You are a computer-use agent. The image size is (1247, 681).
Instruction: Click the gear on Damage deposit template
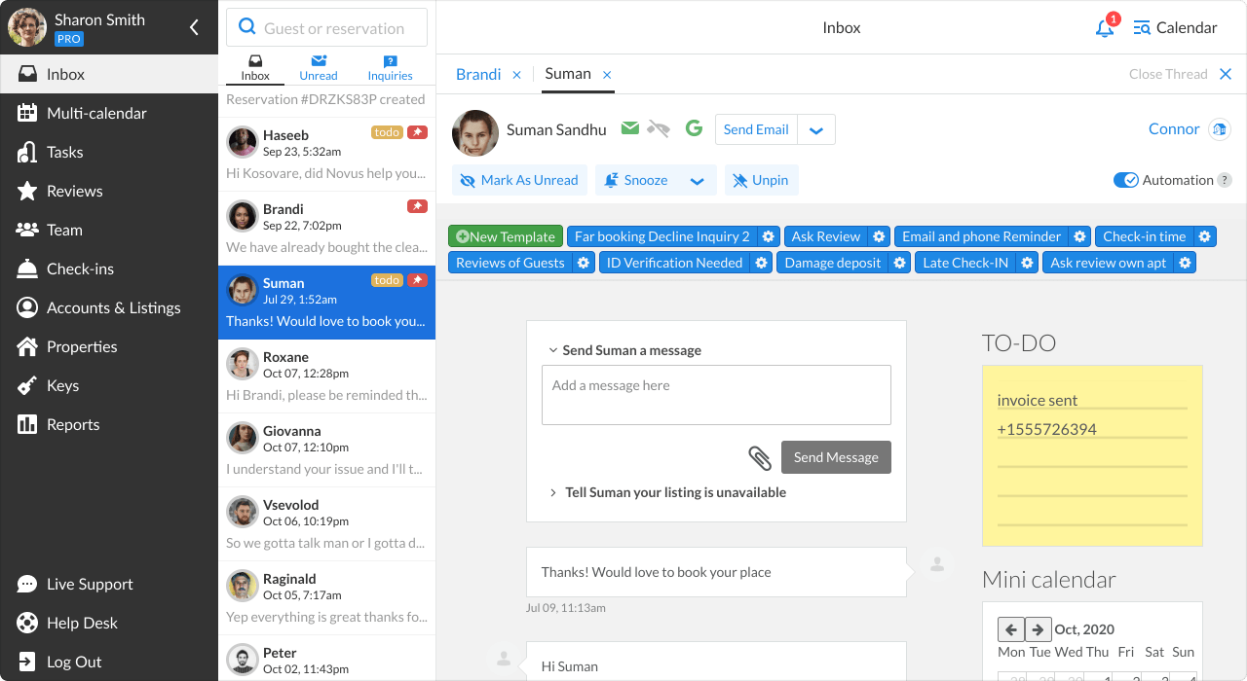900,263
